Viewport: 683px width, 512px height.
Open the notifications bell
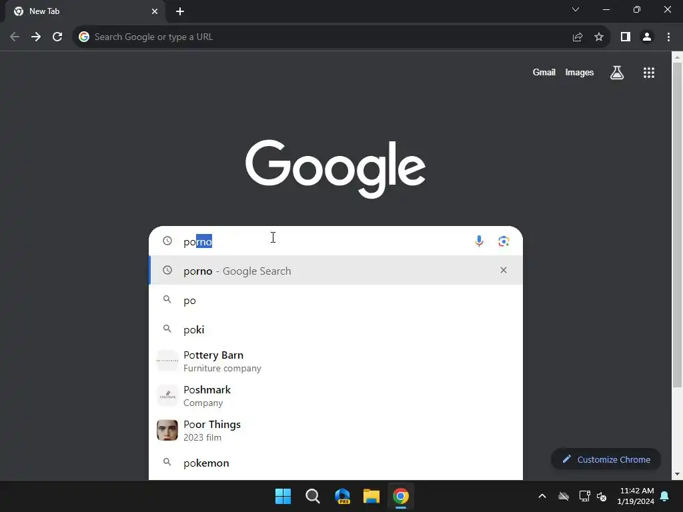pyautogui.click(x=665, y=496)
